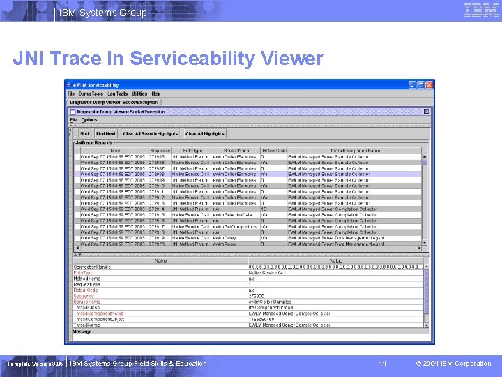Image resolution: width=502 pixels, height=377 pixels.
Task: Click the Name/Value table vertical scrollbar thumb
Action: pyautogui.click(x=427, y=292)
